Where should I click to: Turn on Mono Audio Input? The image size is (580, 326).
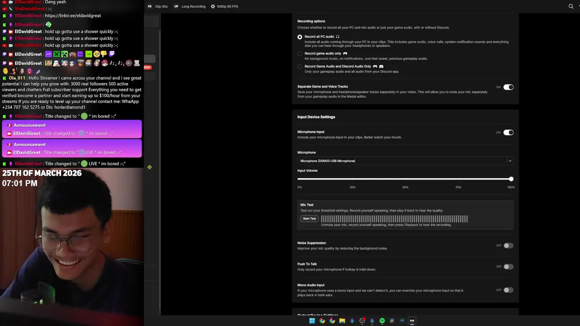point(508,290)
